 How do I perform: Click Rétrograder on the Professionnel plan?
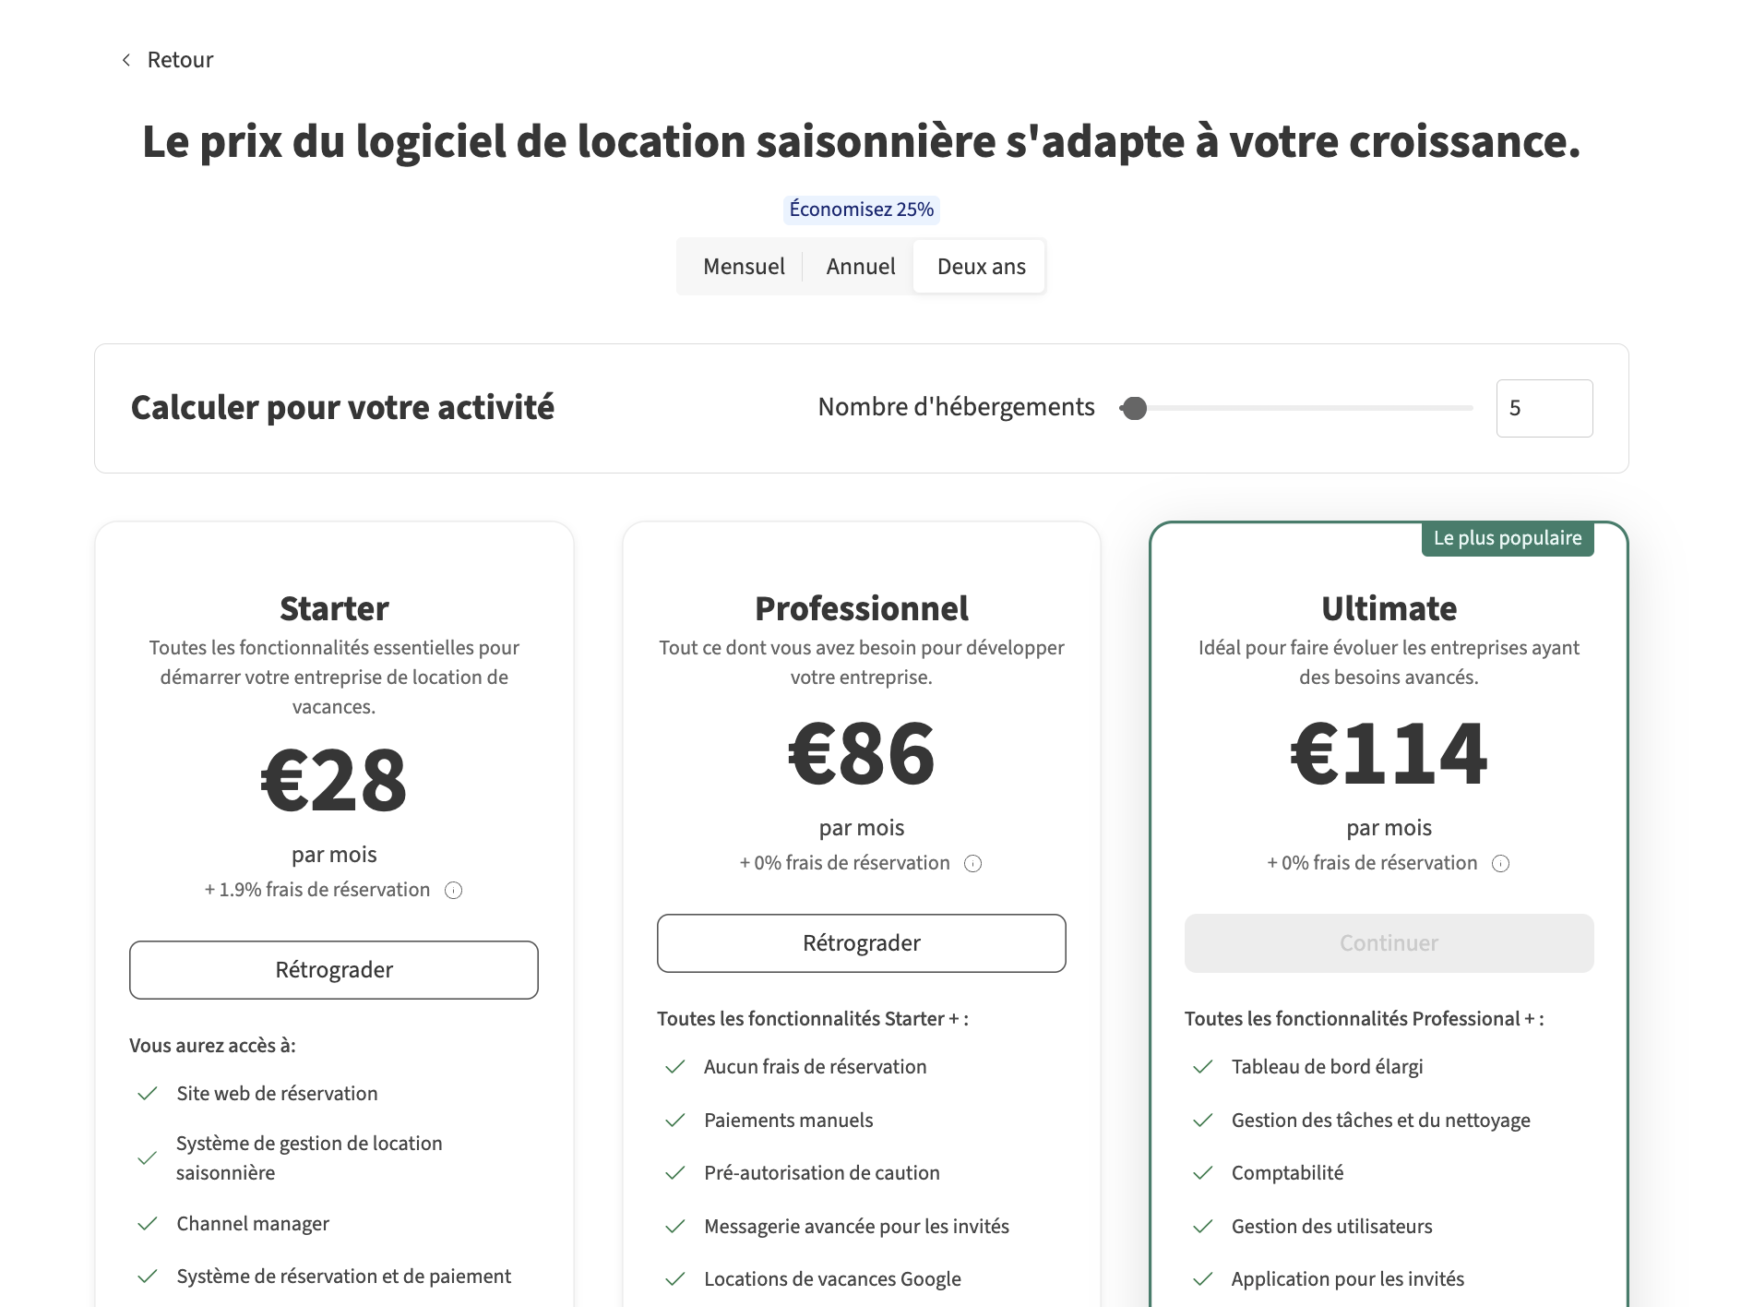click(861, 942)
